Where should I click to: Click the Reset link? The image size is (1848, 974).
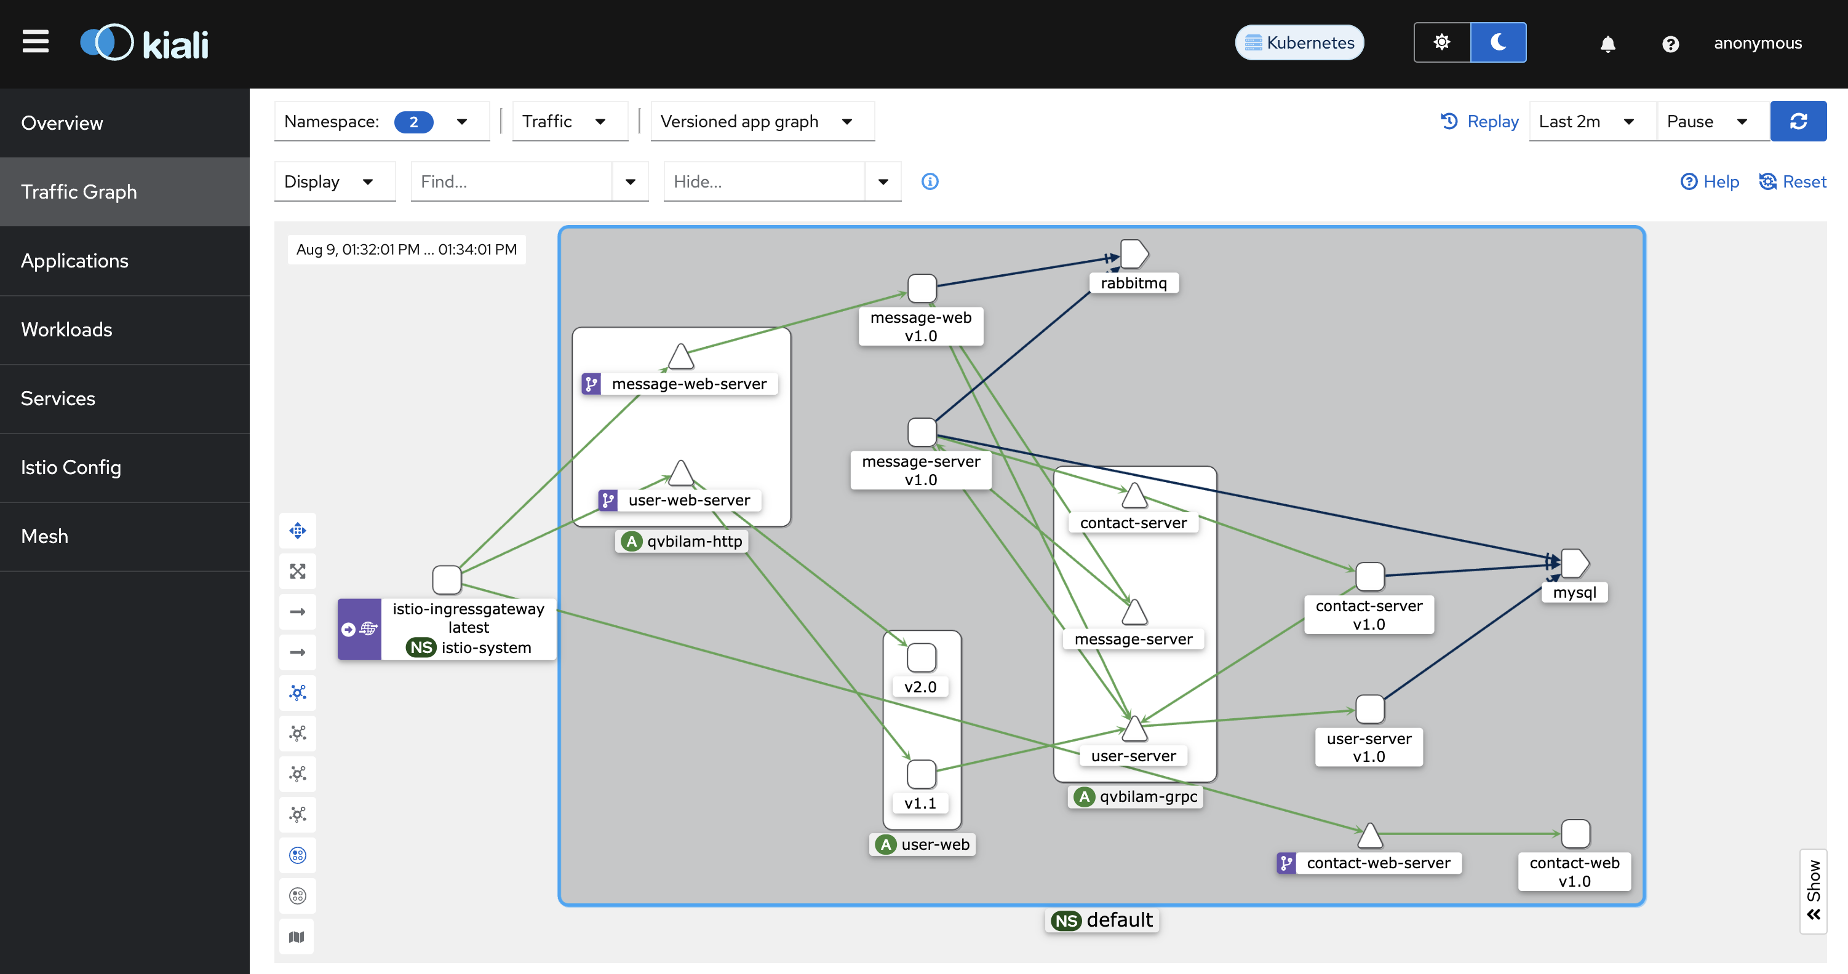1792,181
